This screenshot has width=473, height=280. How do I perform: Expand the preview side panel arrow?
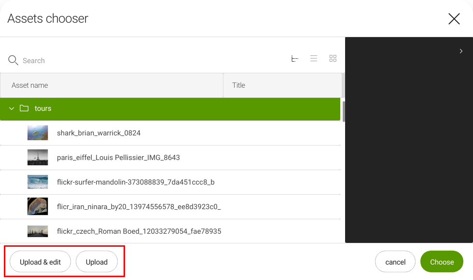pos(461,51)
